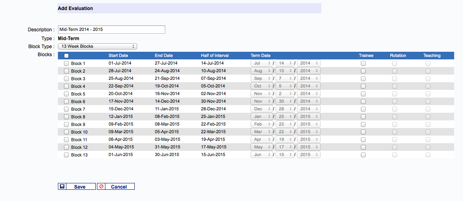This screenshot has width=463, height=201.
Task: Tick the Block 7 checkbox
Action: 66,109
